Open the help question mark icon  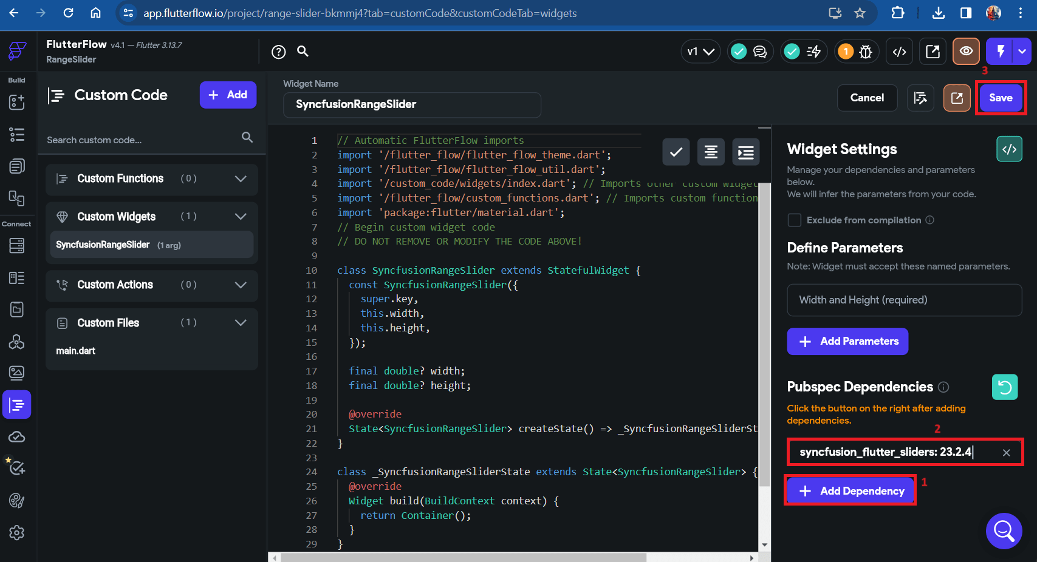[279, 52]
